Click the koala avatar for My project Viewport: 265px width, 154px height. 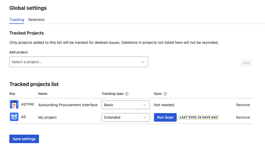pyautogui.click(x=14, y=117)
